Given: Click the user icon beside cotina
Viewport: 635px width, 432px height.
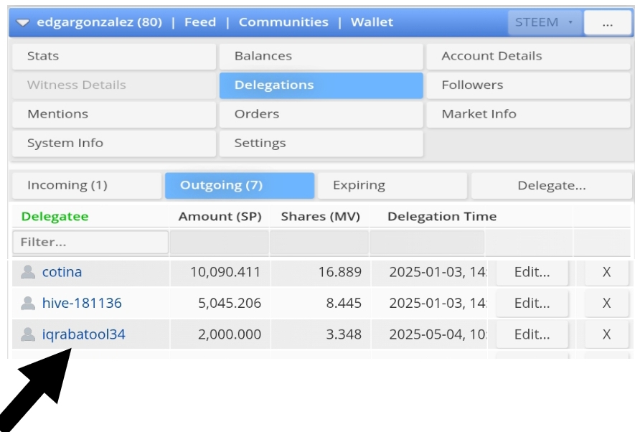Looking at the screenshot, I should (28, 273).
